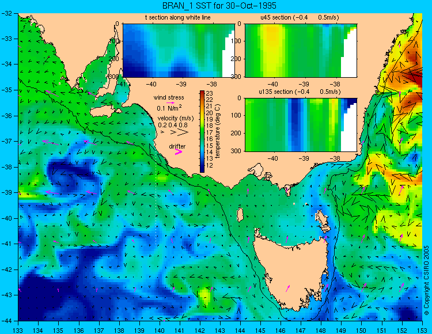Screen dimensions: 432x334
Task: Click the largest velocity legend arrowhead
Action: click(x=183, y=132)
